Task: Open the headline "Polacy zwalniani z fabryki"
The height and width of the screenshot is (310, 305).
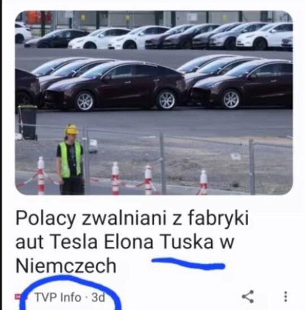Action: tap(132, 218)
